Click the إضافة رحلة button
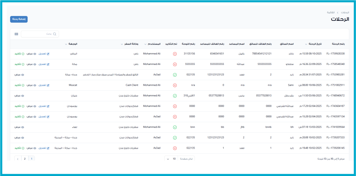This screenshot has width=356, height=176. (x=19, y=19)
